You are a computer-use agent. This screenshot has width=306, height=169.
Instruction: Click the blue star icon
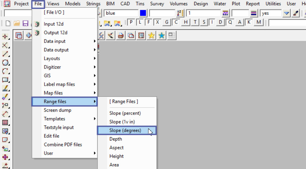(161, 35)
